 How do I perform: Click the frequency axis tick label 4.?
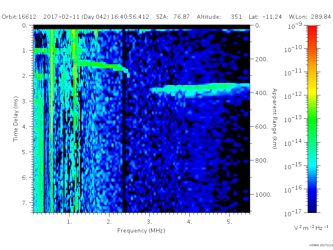coord(189,222)
